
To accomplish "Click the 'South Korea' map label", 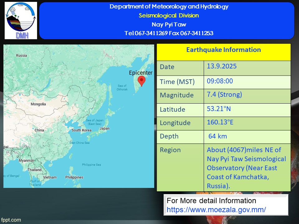I will [81, 130].
